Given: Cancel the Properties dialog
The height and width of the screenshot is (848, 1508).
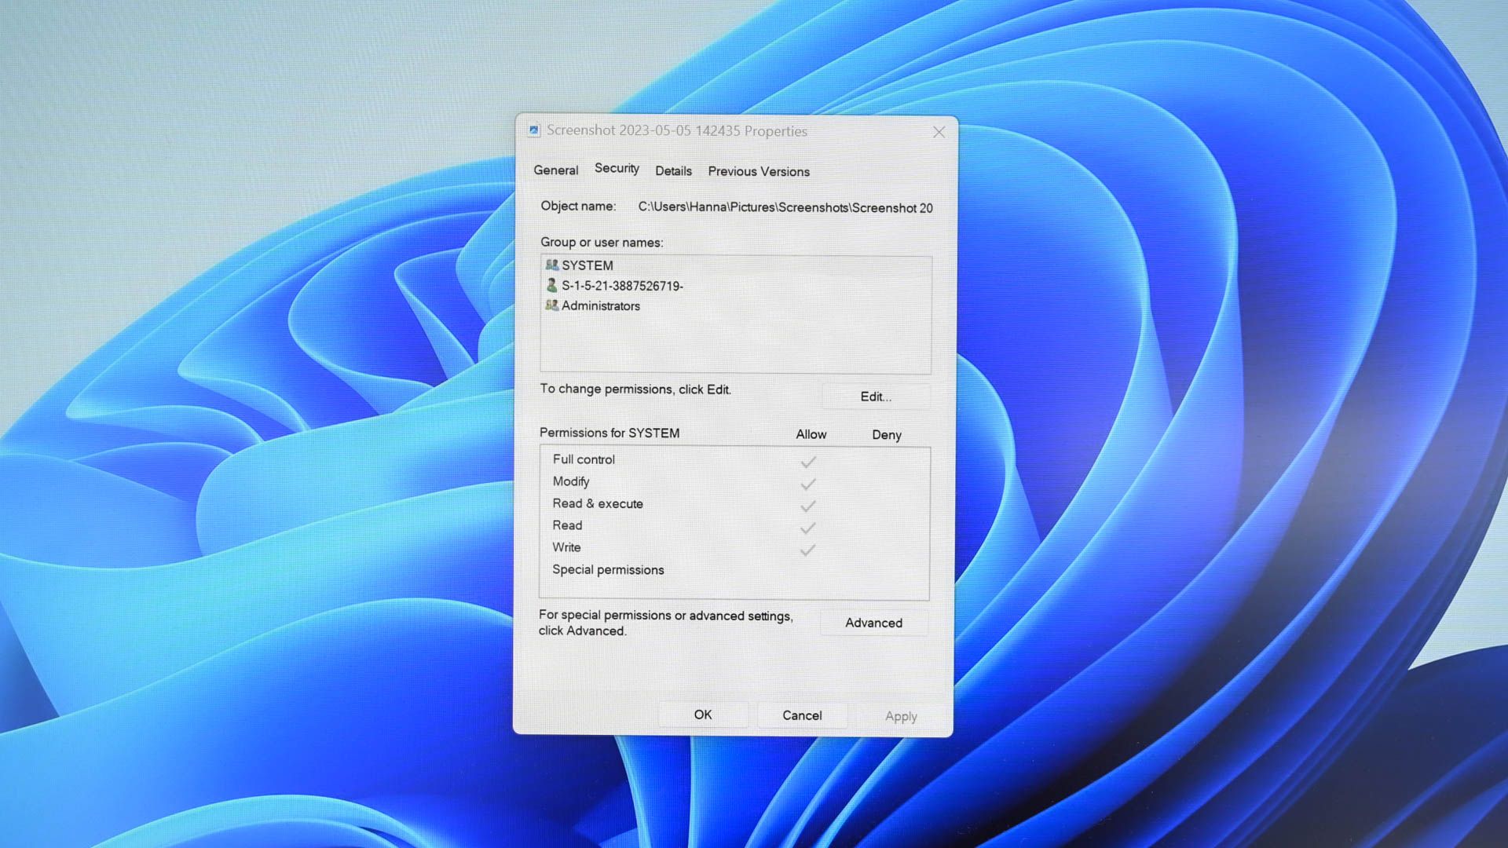Looking at the screenshot, I should pos(801,715).
